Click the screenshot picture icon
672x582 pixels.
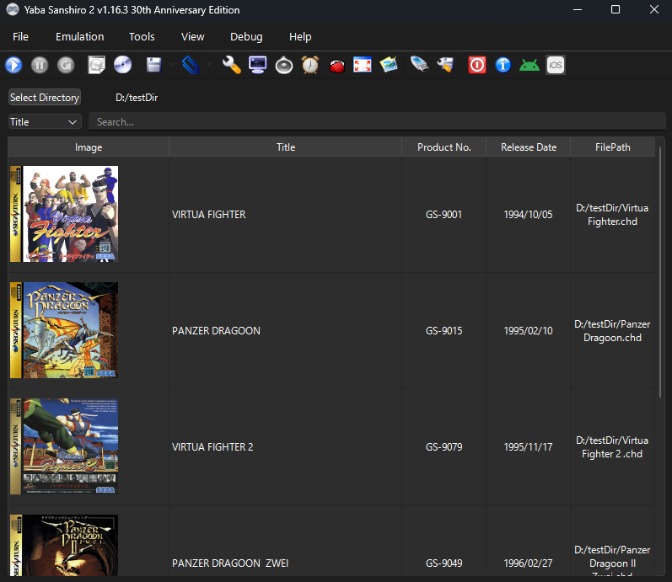388,65
